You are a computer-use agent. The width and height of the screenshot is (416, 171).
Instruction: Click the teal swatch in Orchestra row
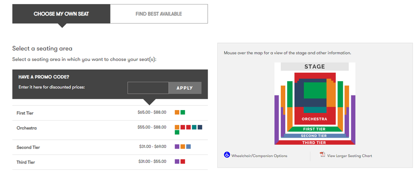(x=194, y=127)
